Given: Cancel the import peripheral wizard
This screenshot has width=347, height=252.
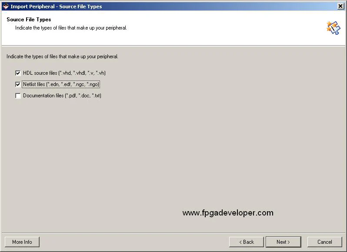Looking at the screenshot, I should (324, 242).
